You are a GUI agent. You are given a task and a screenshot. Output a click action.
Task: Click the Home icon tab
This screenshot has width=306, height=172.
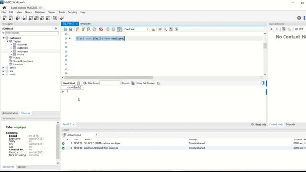click(4, 8)
